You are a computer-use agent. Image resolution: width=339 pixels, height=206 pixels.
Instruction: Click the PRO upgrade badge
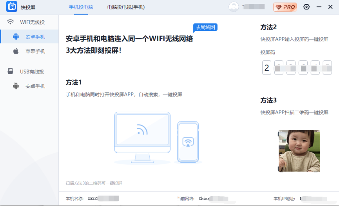point(285,7)
